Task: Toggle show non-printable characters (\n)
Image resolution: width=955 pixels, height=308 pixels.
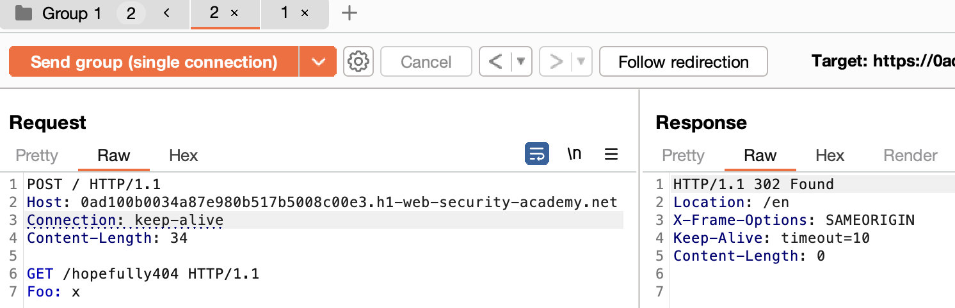Action: click(574, 155)
